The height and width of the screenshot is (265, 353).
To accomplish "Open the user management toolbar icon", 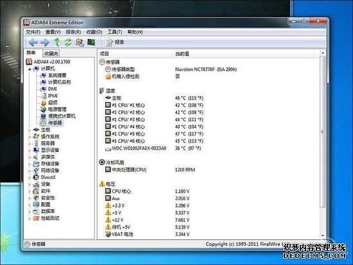I will click(x=80, y=42).
